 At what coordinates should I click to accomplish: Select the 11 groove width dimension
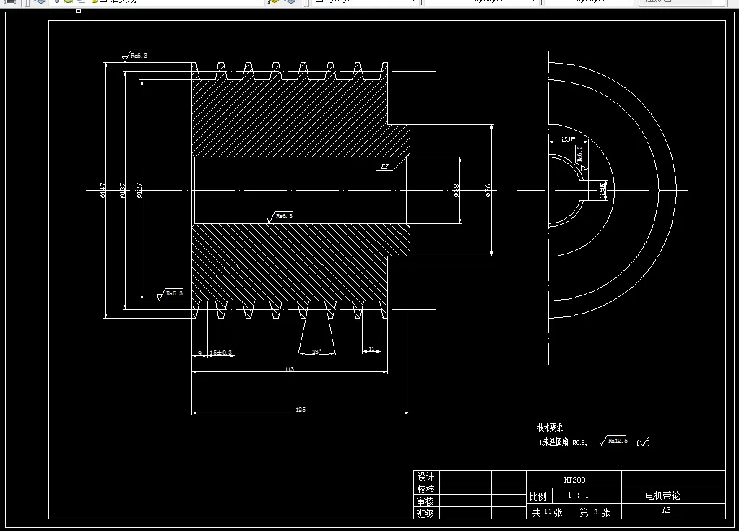pyautogui.click(x=371, y=349)
